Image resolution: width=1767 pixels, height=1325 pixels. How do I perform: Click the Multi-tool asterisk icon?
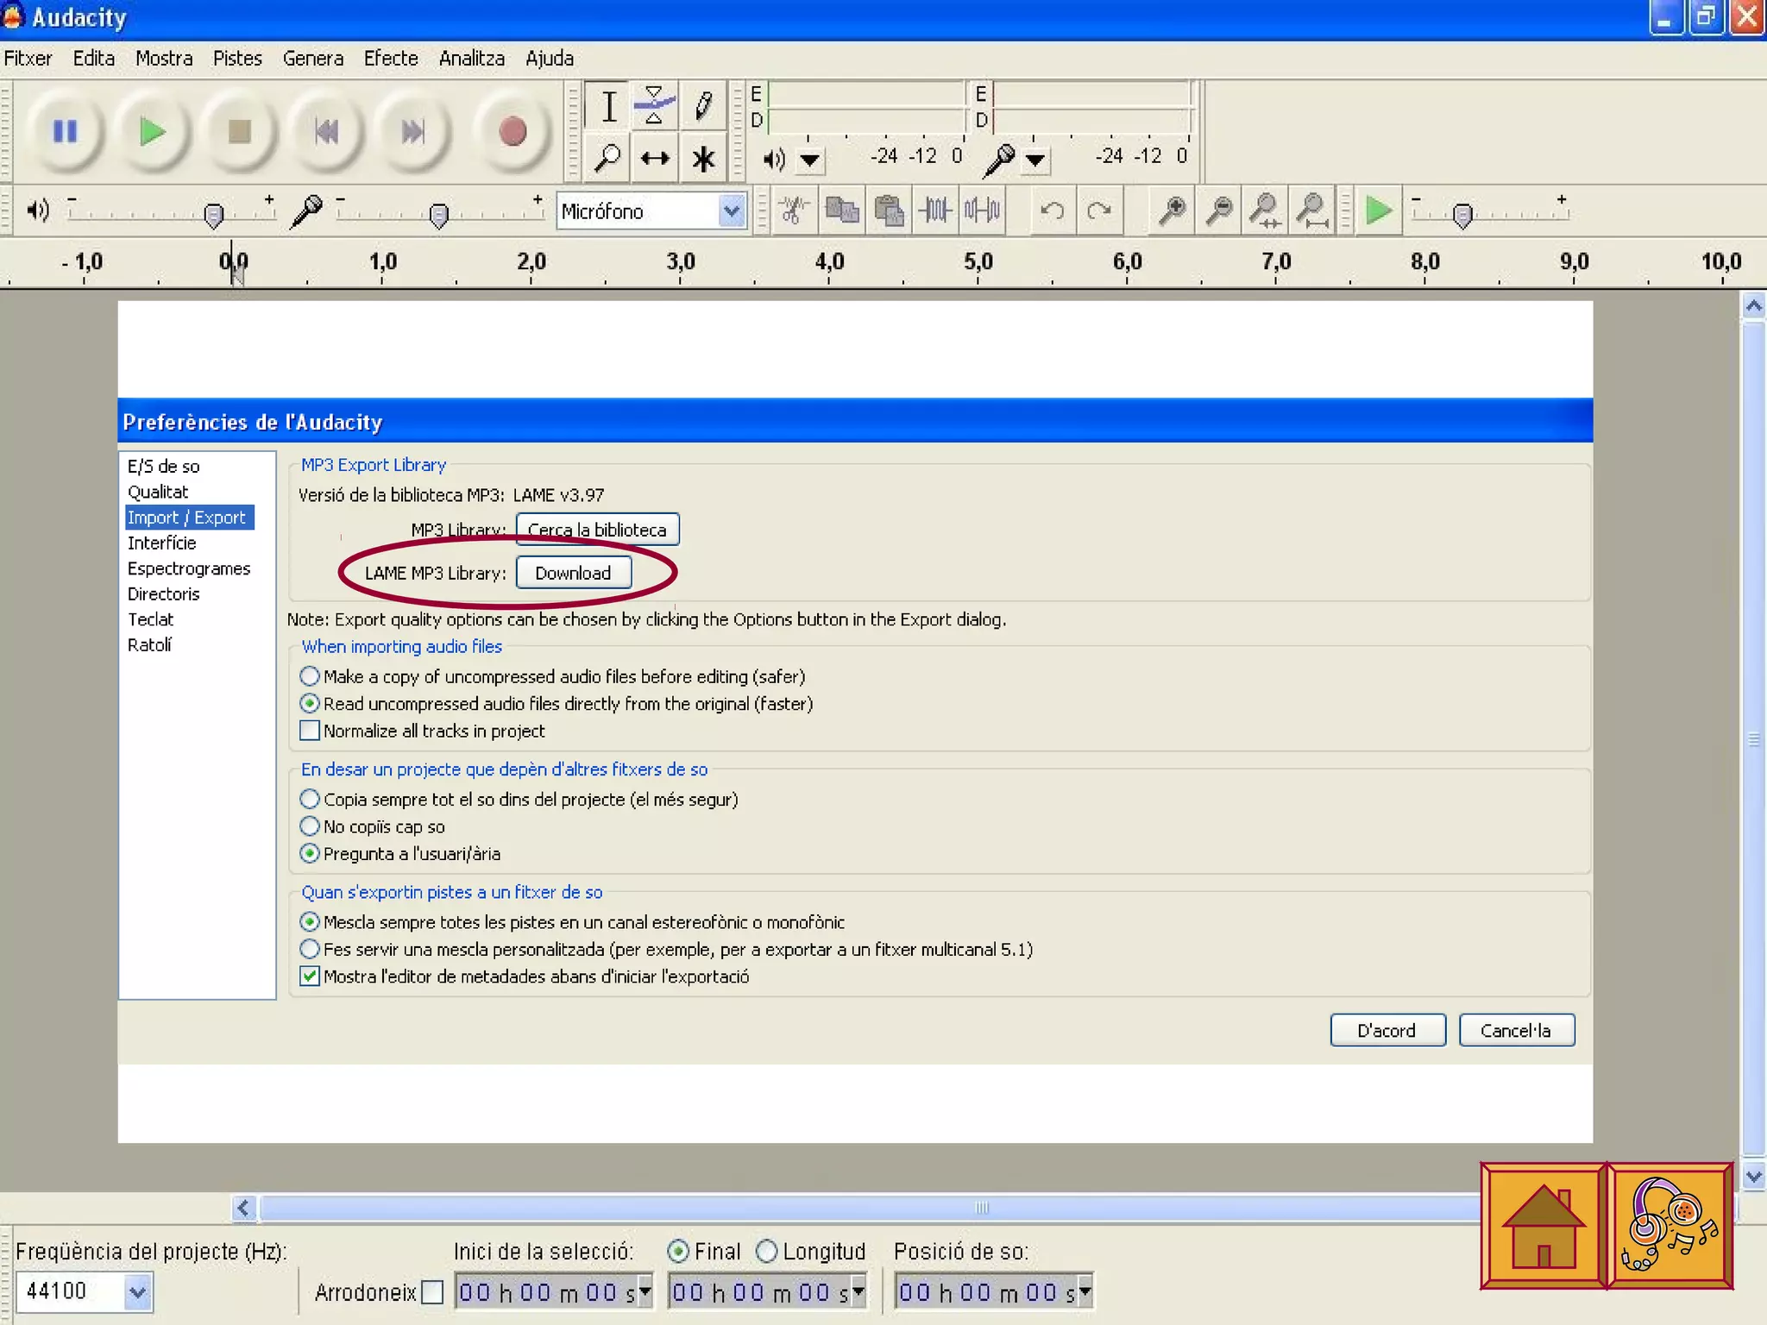(x=703, y=159)
